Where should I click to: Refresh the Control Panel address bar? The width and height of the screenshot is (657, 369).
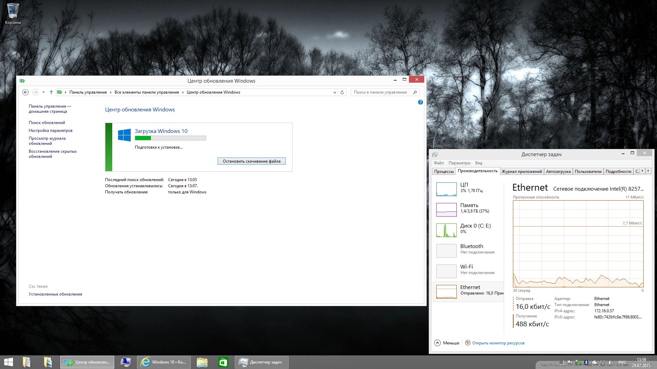342,92
